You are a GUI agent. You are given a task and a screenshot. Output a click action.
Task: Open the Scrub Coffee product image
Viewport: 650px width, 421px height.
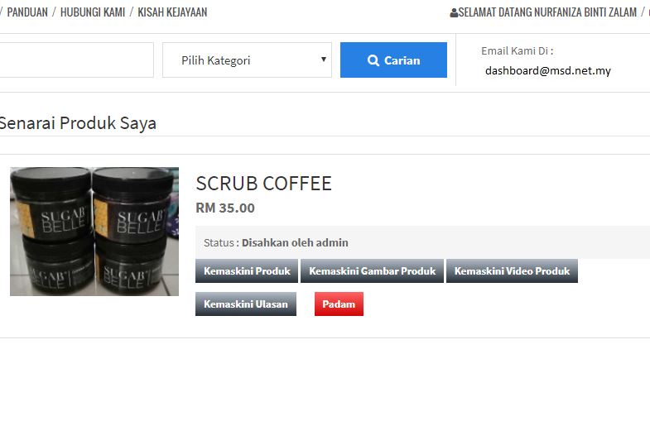point(94,232)
